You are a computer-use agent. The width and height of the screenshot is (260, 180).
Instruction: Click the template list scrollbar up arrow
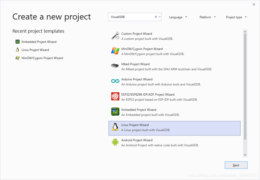(x=245, y=31)
